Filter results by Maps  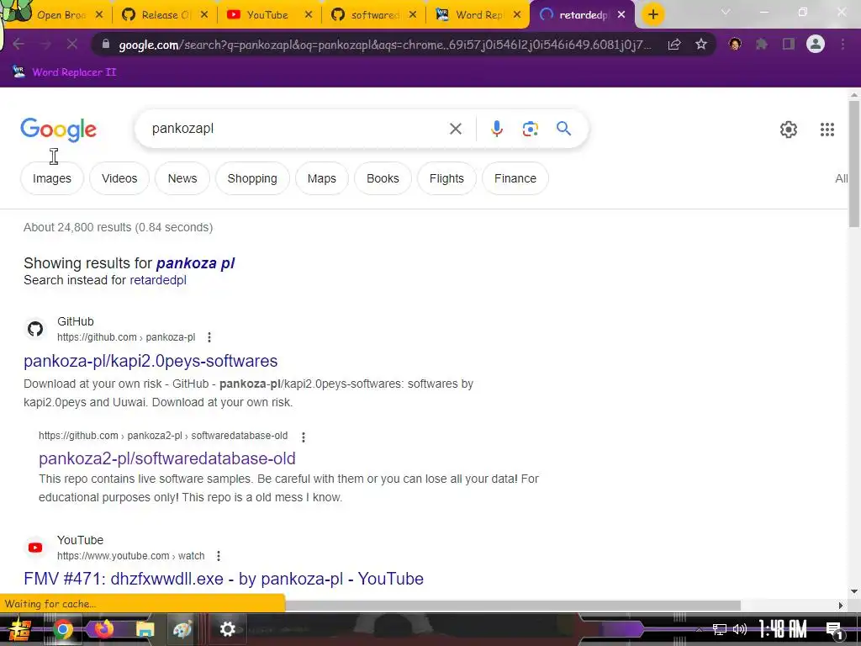(322, 178)
